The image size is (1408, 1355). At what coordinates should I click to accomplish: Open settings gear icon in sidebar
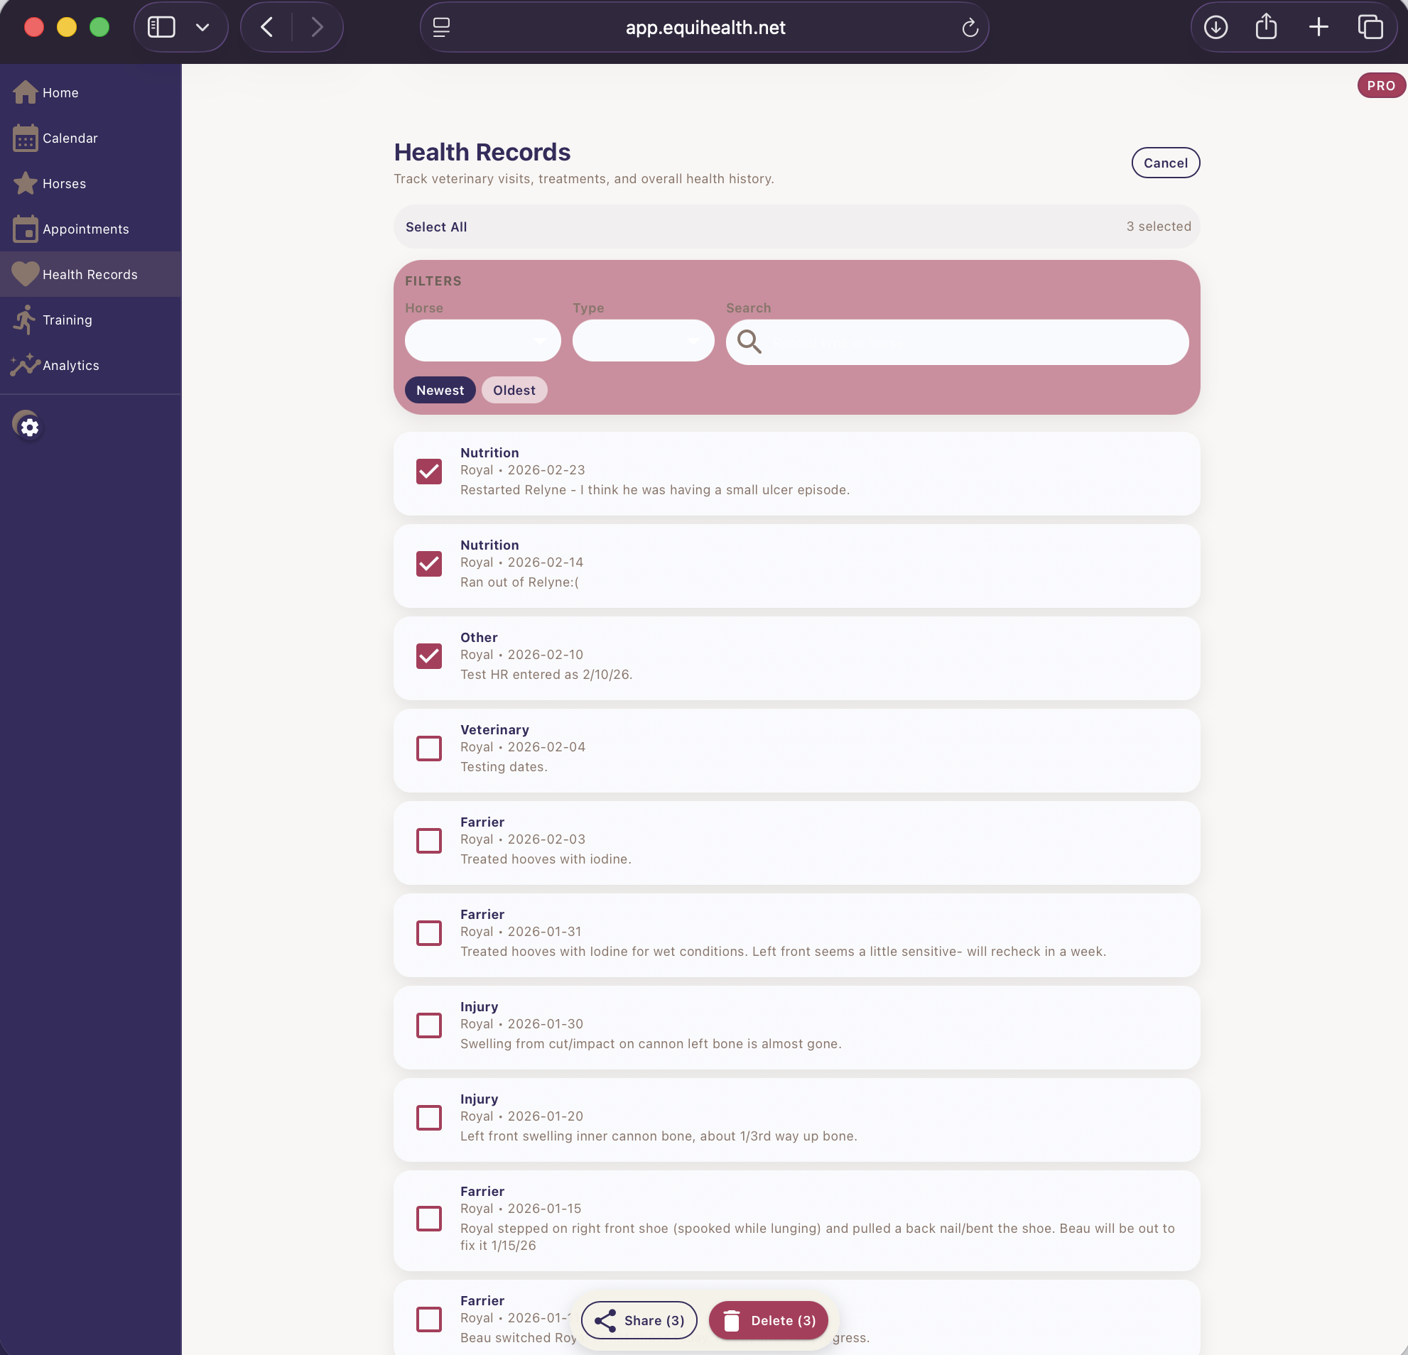(28, 427)
